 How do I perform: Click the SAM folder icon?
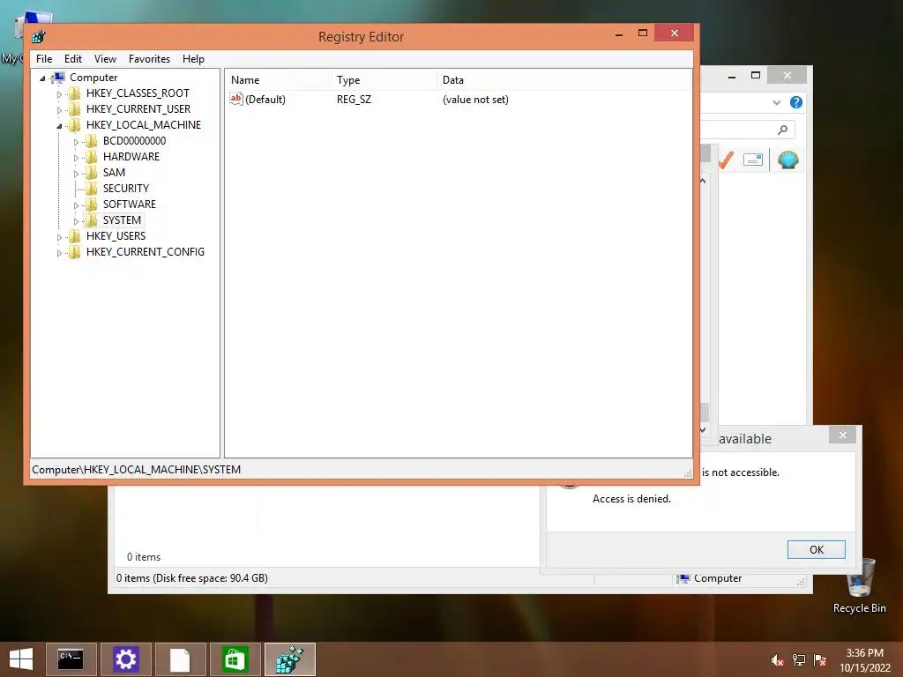[x=91, y=173]
